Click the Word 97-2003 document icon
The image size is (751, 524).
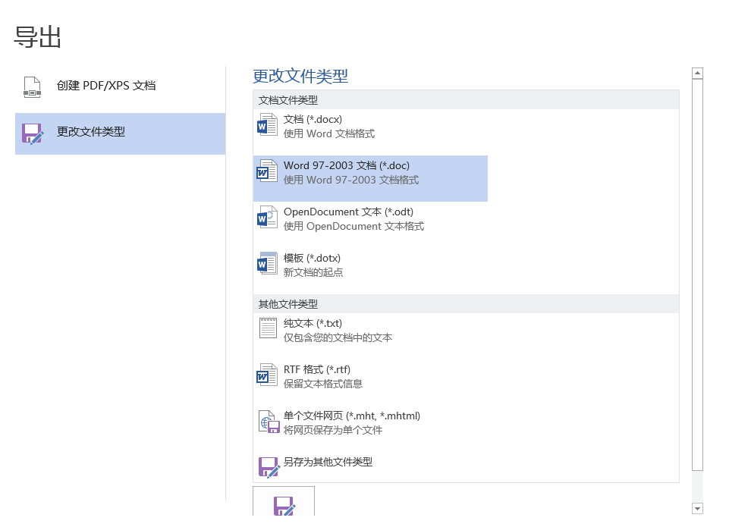[x=267, y=171]
